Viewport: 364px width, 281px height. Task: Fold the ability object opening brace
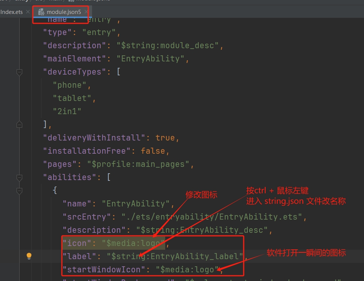[19, 191]
